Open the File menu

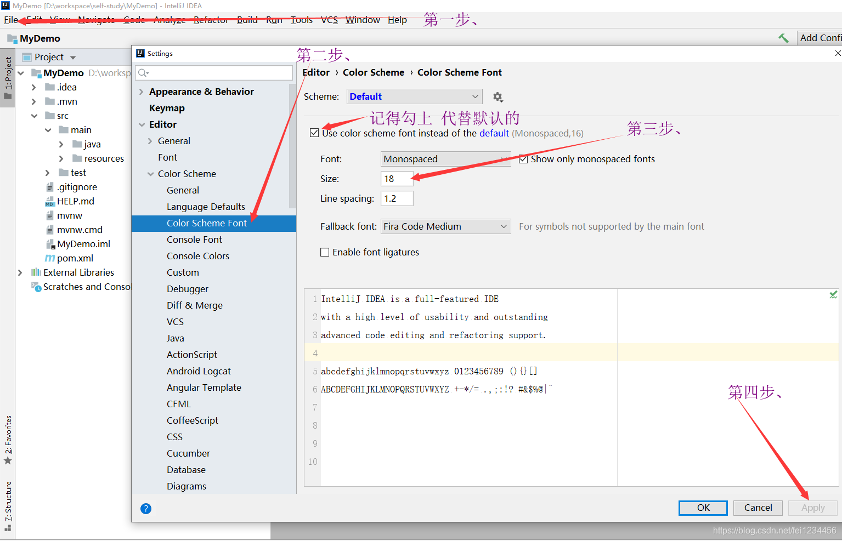click(x=11, y=20)
